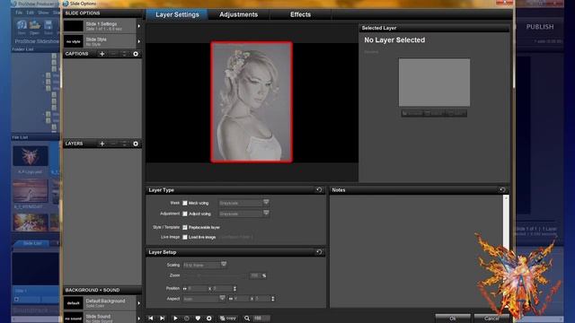Expand the Slide Style arrow
This screenshot has width=575, height=323.
click(138, 41)
